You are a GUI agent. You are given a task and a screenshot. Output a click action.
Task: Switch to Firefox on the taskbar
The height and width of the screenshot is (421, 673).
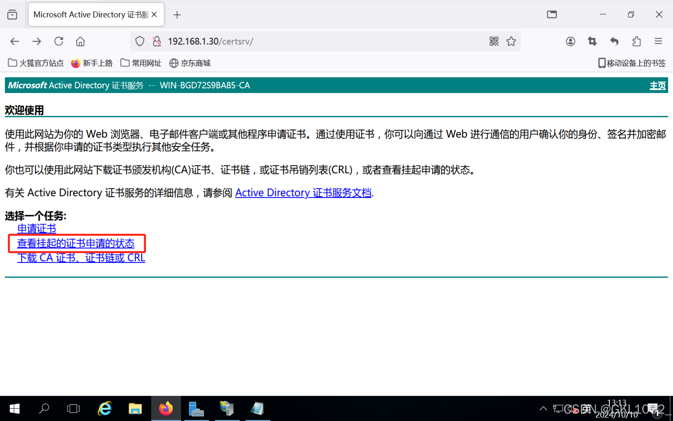166,409
